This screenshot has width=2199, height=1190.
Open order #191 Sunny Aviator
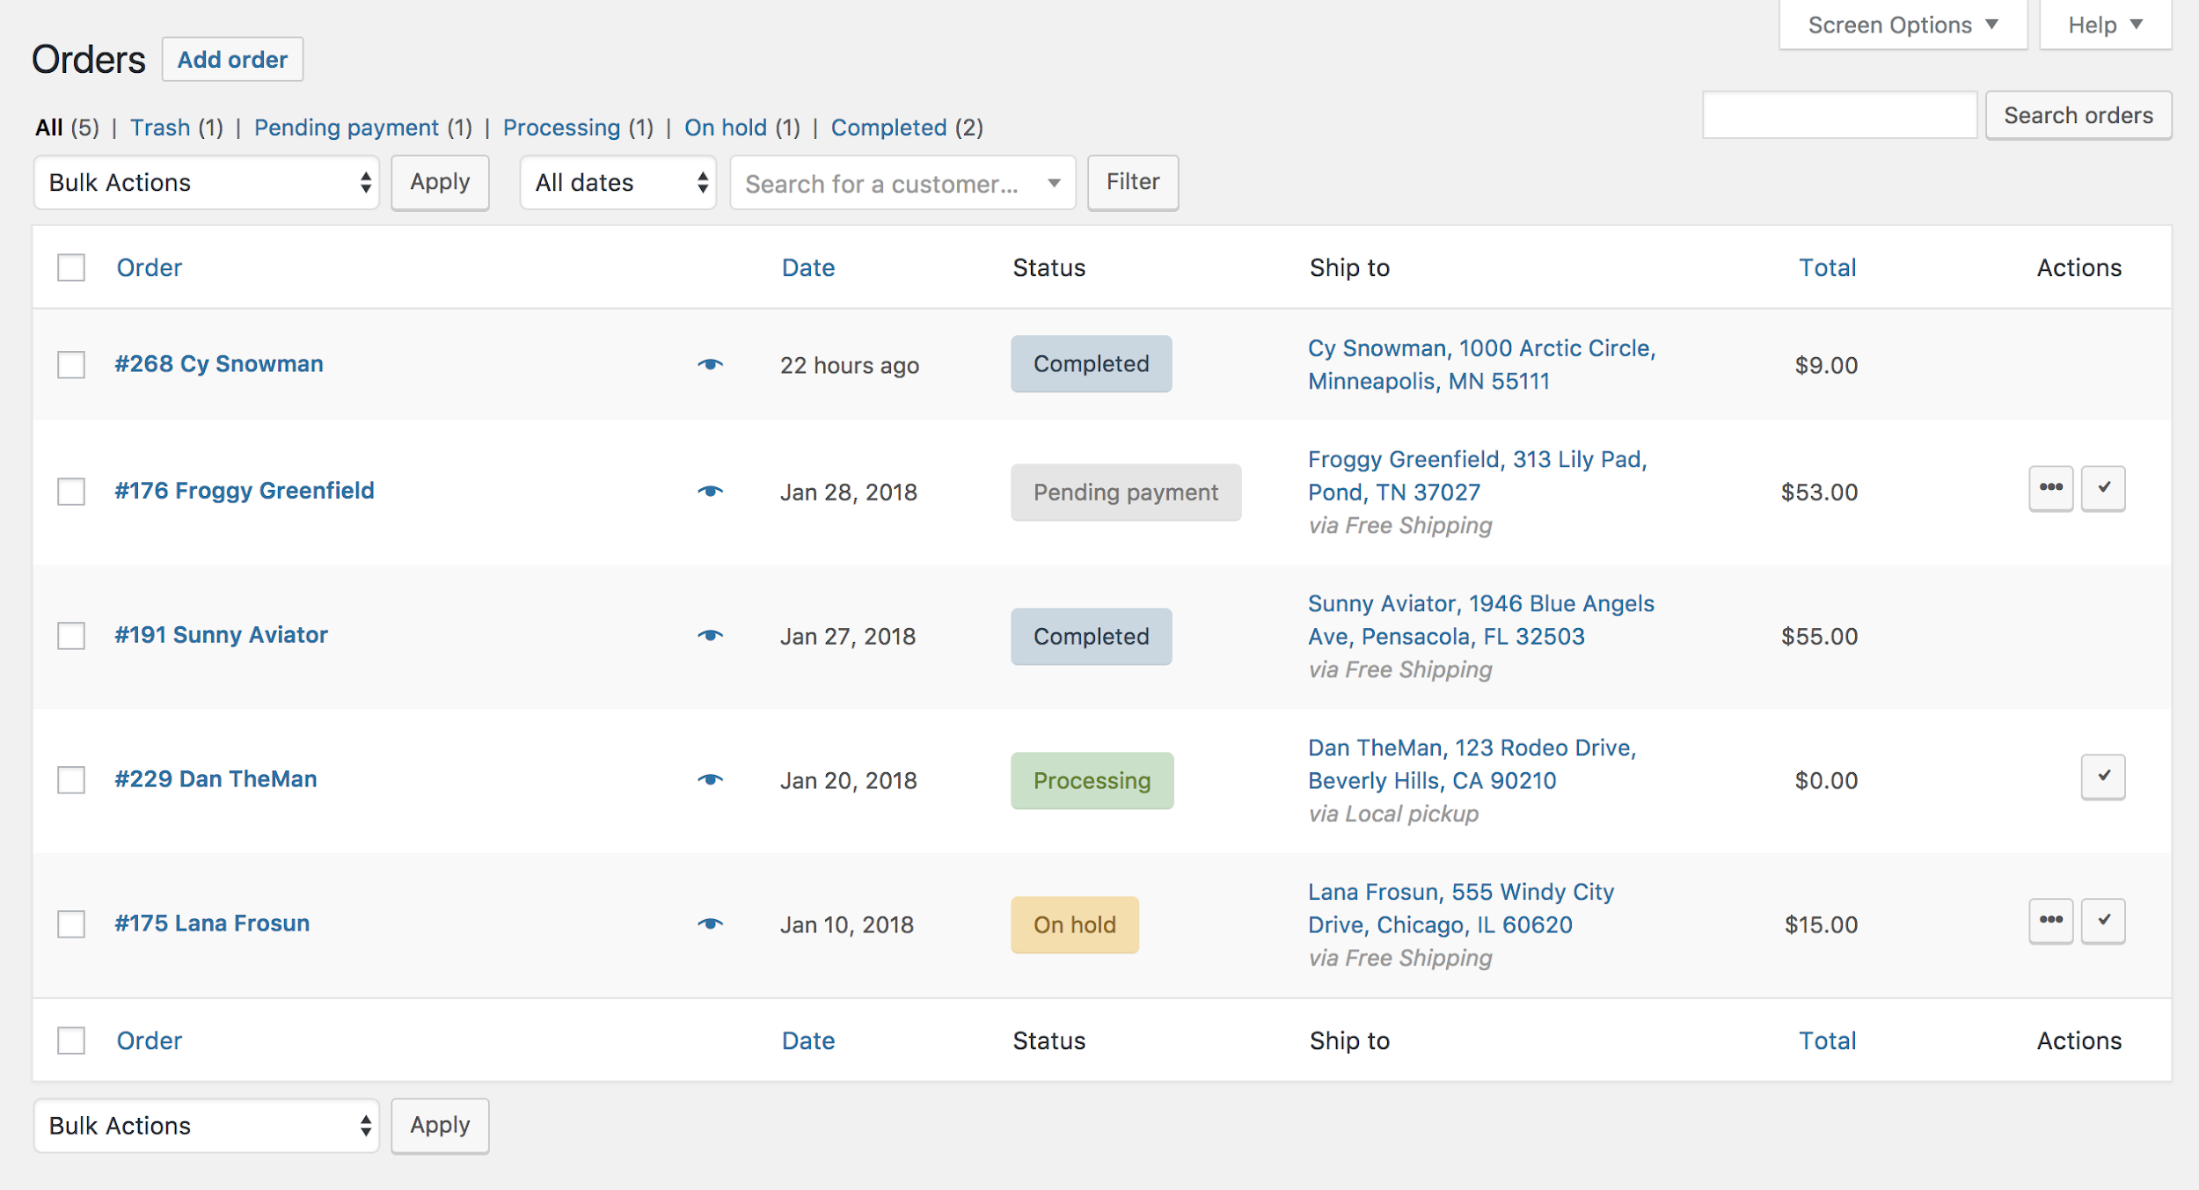[221, 635]
